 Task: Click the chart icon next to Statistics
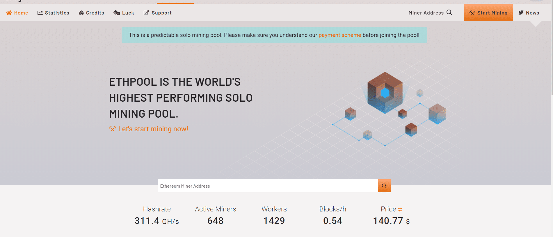point(40,13)
